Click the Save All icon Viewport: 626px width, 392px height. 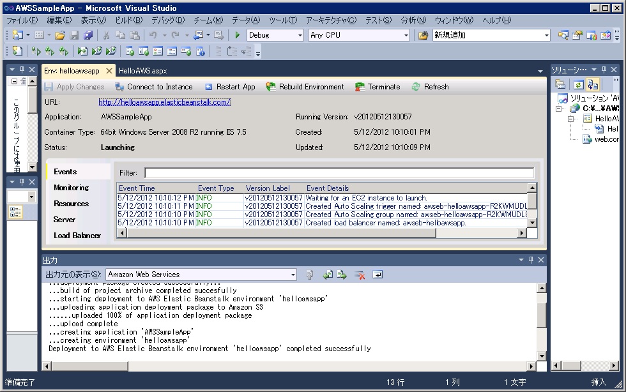(88, 35)
